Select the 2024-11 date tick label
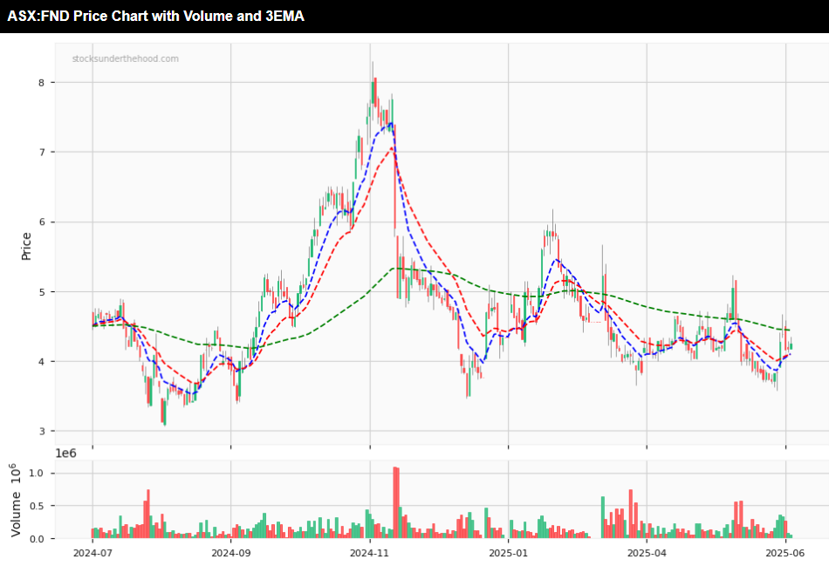Image resolution: width=829 pixels, height=566 pixels. point(370,553)
